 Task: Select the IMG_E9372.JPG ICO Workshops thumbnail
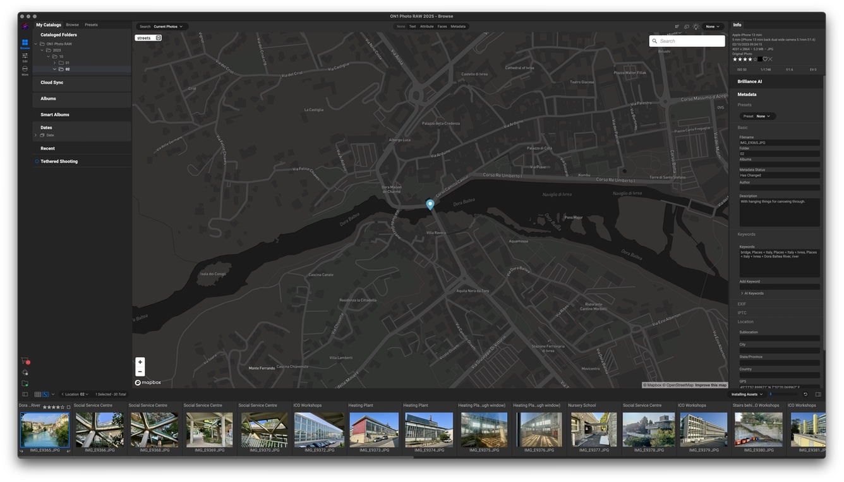click(319, 430)
